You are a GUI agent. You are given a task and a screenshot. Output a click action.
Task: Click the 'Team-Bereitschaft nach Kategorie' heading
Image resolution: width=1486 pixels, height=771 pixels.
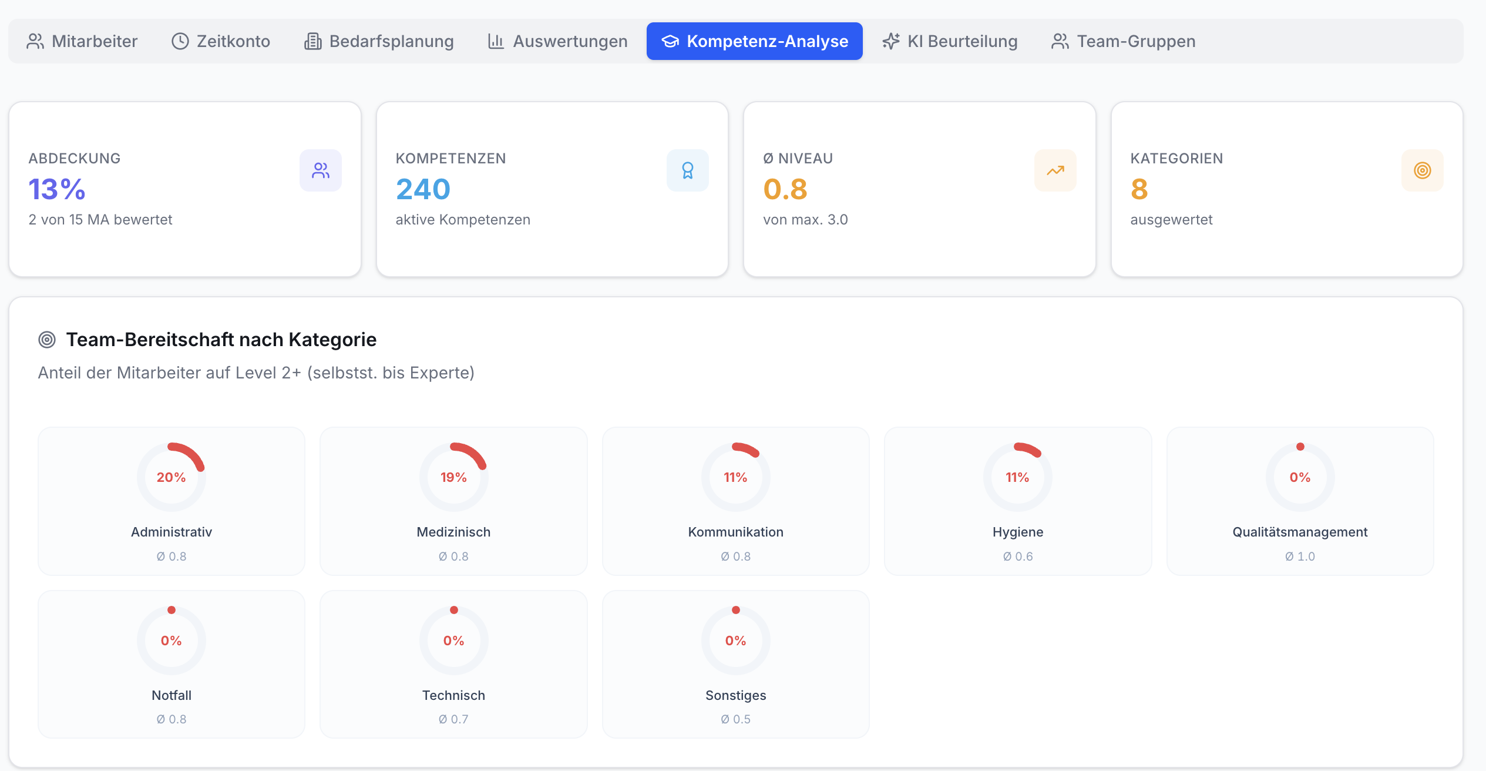coord(221,340)
